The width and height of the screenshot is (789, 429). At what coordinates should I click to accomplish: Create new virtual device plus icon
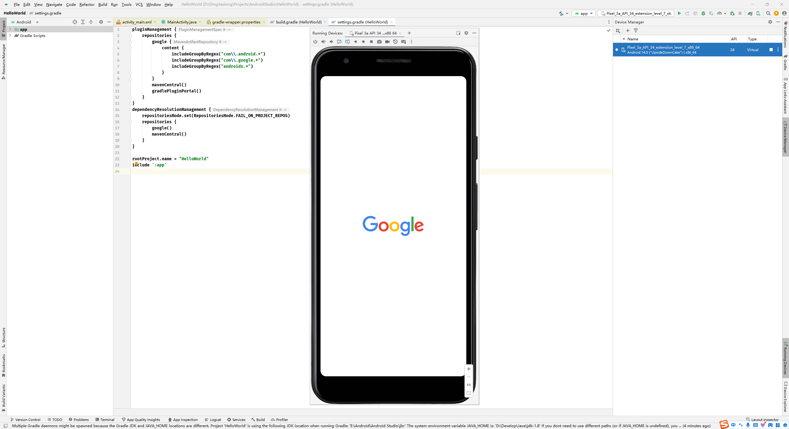pos(628,31)
